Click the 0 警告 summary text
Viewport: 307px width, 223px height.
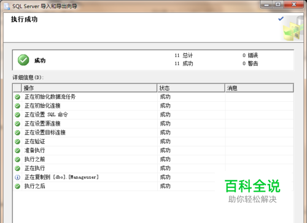pyautogui.click(x=250, y=64)
